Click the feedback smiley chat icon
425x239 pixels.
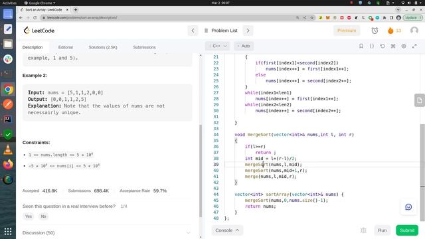[x=408, y=207]
